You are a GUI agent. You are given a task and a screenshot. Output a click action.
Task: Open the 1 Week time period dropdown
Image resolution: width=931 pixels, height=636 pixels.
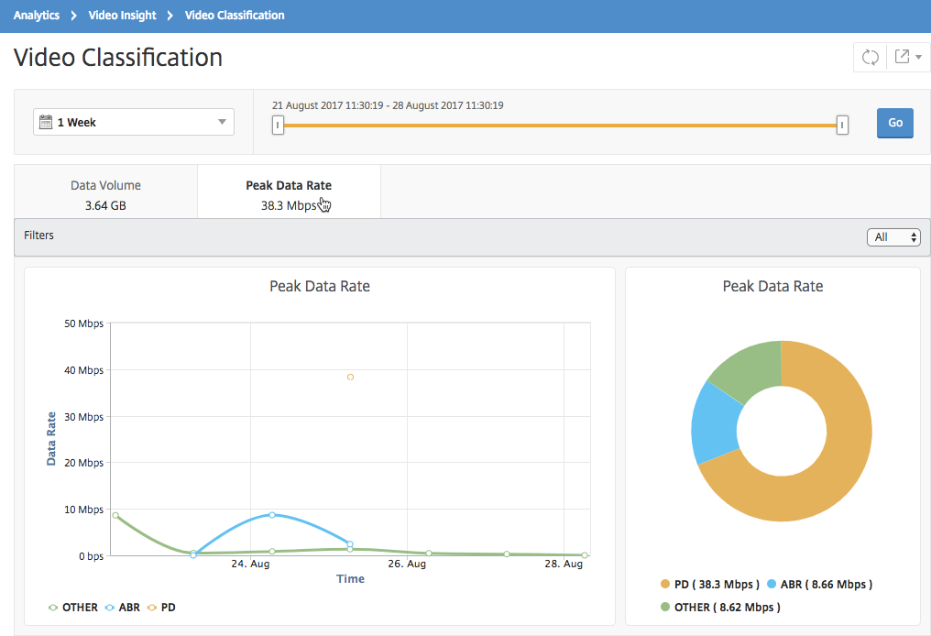pos(134,122)
